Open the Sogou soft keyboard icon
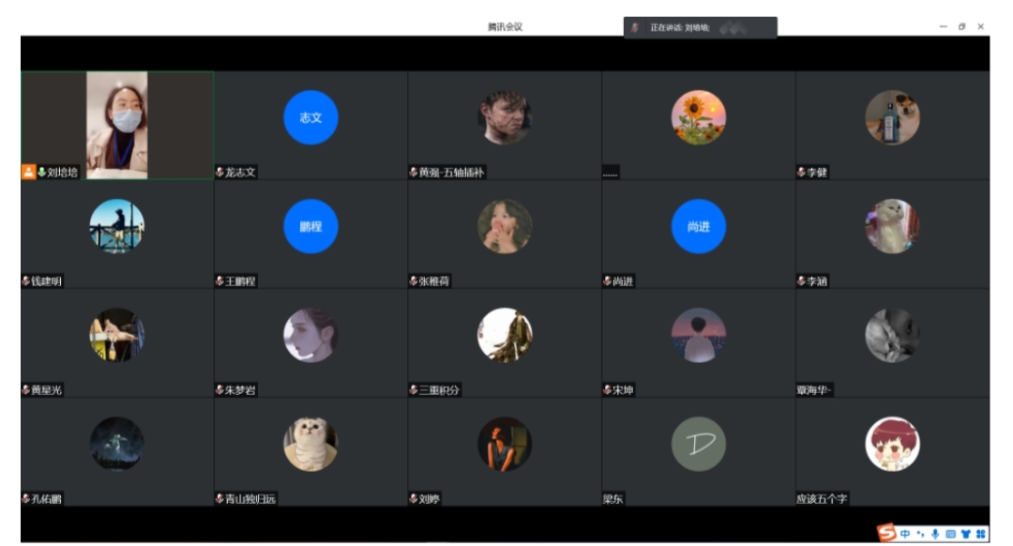This screenshot has height=546, width=1013. (950, 534)
